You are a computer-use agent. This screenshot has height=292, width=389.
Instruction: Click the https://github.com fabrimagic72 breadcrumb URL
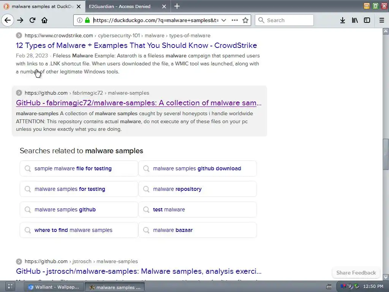coord(87,93)
